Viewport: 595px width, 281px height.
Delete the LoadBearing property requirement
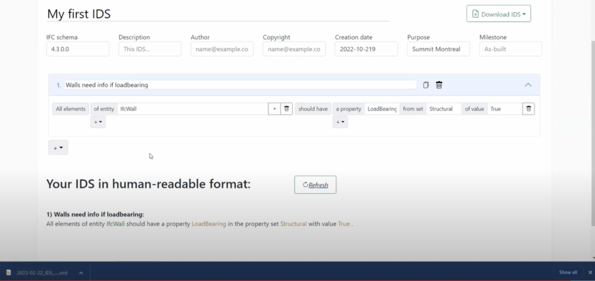click(x=528, y=109)
